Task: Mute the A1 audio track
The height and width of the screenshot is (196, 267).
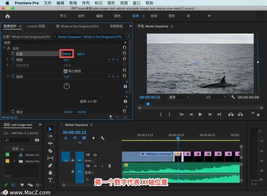Action: (95, 166)
